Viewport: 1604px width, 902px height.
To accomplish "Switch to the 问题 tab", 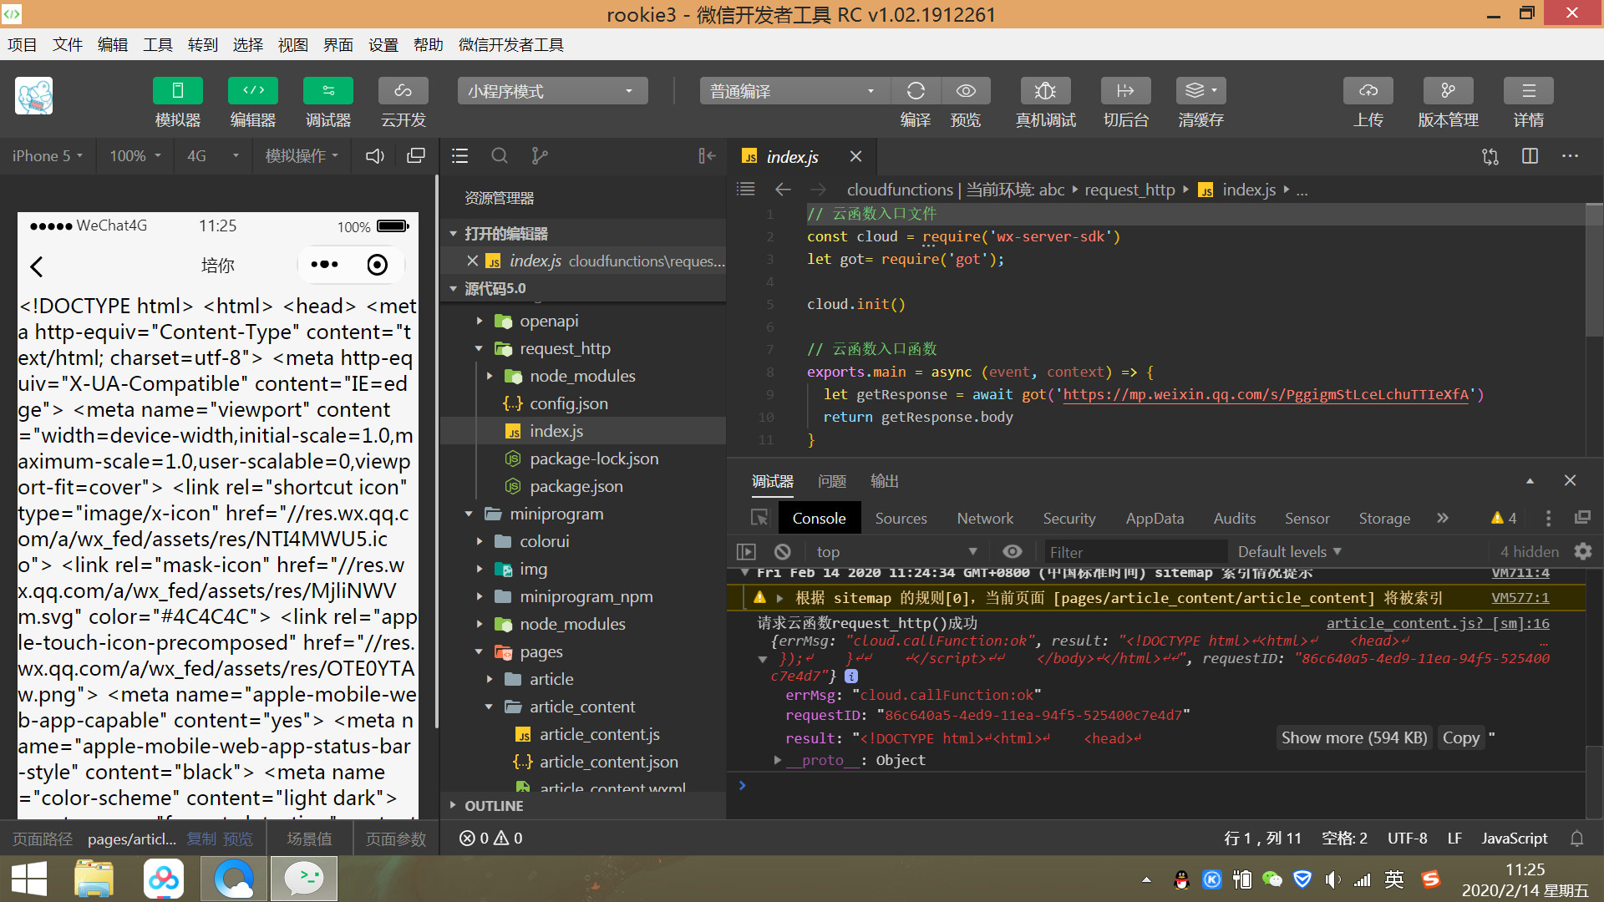I will pyautogui.click(x=832, y=481).
